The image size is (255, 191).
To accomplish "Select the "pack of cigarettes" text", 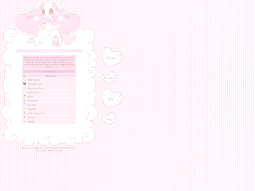I will (36, 113).
